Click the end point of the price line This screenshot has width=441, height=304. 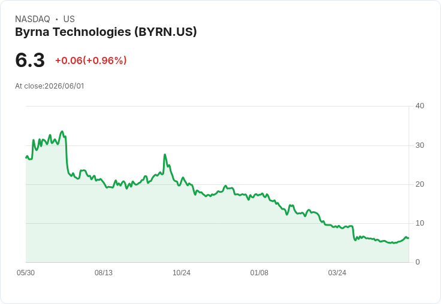[x=408, y=238]
